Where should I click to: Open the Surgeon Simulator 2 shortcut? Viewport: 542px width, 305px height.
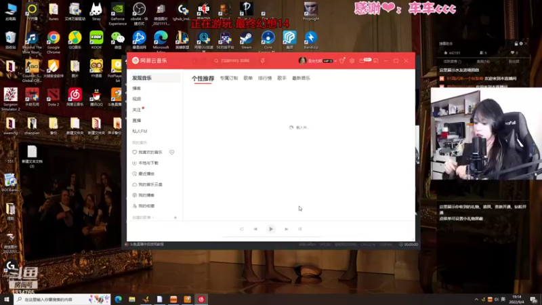10,99
